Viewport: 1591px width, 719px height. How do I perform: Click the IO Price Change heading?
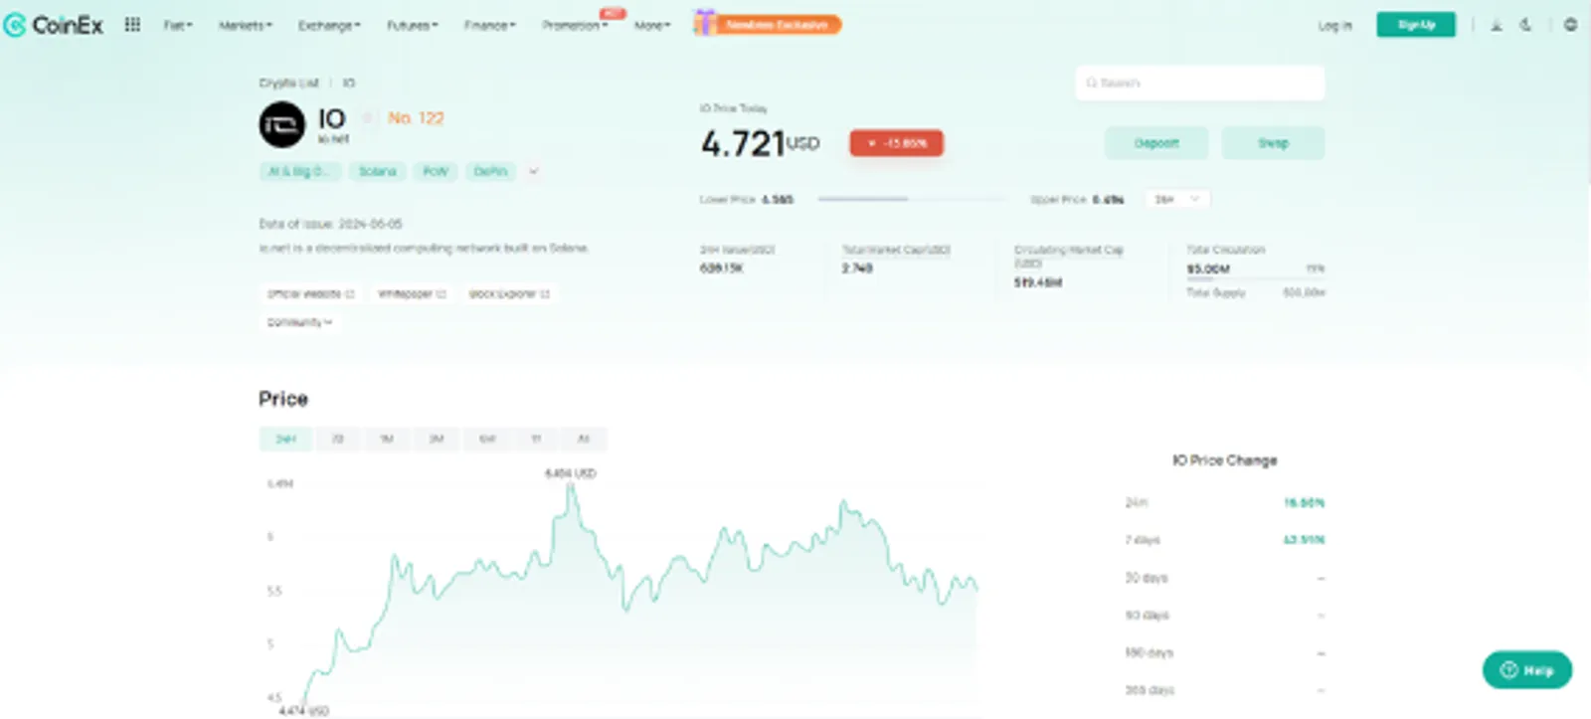(1224, 460)
